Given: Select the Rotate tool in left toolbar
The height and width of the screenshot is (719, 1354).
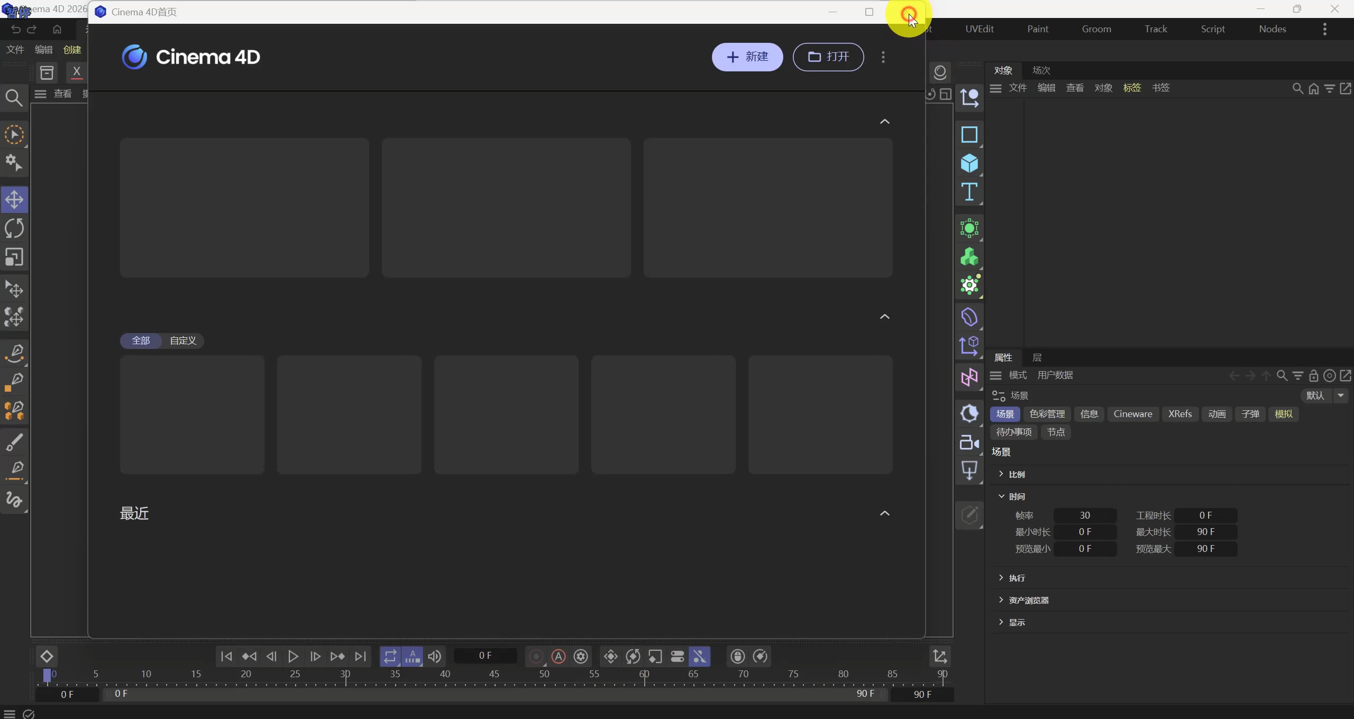Looking at the screenshot, I should (14, 228).
